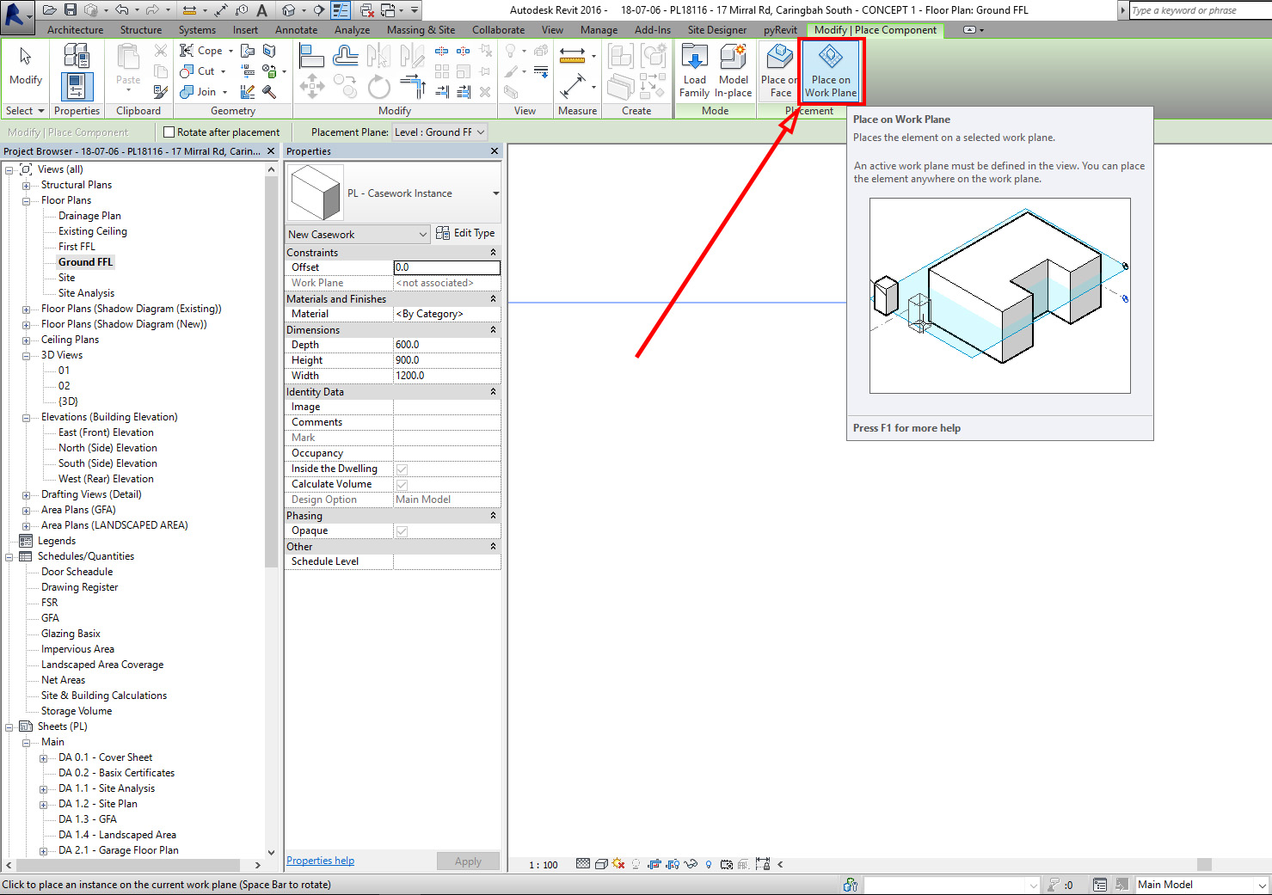Open the New Casework type selector
Screen dimensions: 1272x895
(x=357, y=233)
